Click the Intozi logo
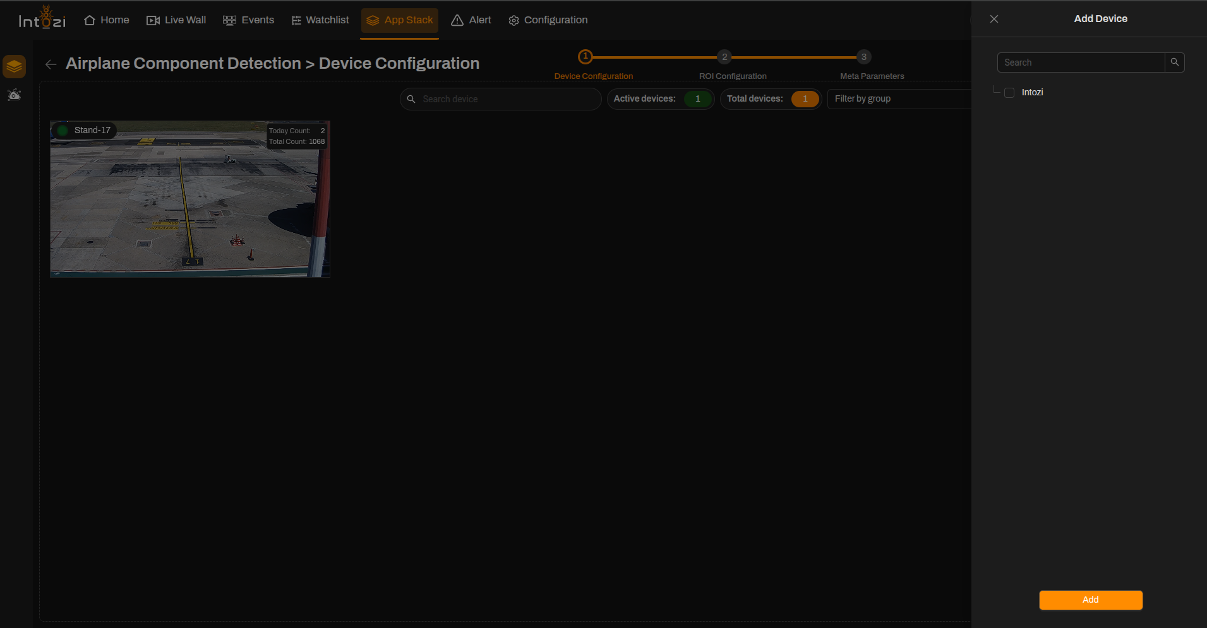The width and height of the screenshot is (1207, 628). click(x=42, y=18)
